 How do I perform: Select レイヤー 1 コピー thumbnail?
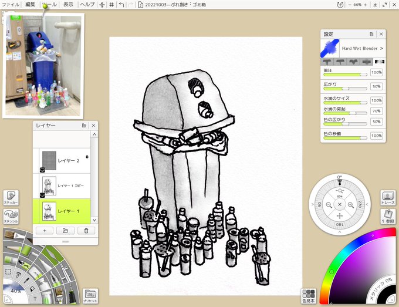49,186
